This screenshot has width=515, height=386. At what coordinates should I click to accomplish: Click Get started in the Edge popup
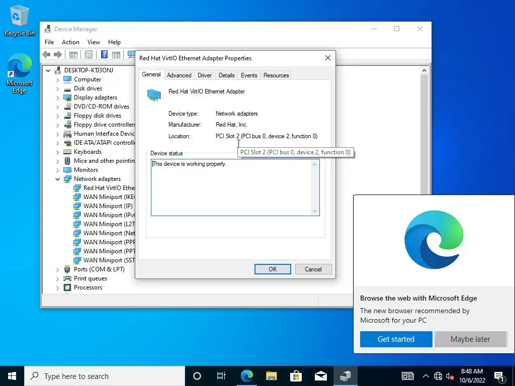[x=396, y=339]
